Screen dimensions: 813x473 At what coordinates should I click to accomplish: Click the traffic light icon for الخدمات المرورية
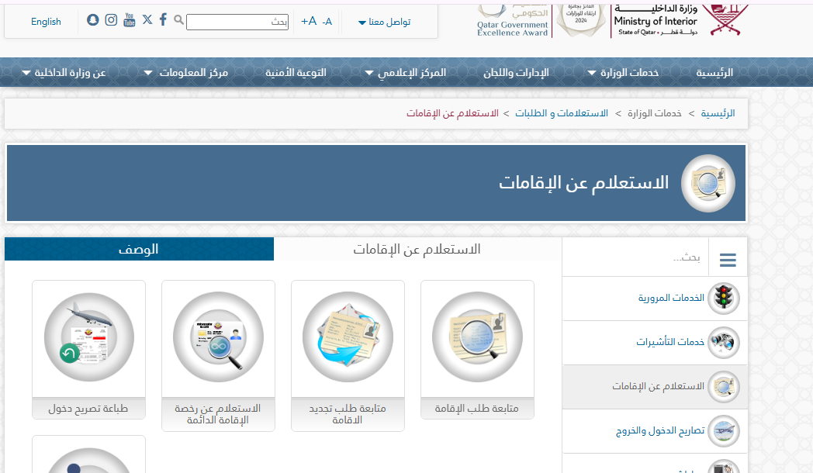724,299
